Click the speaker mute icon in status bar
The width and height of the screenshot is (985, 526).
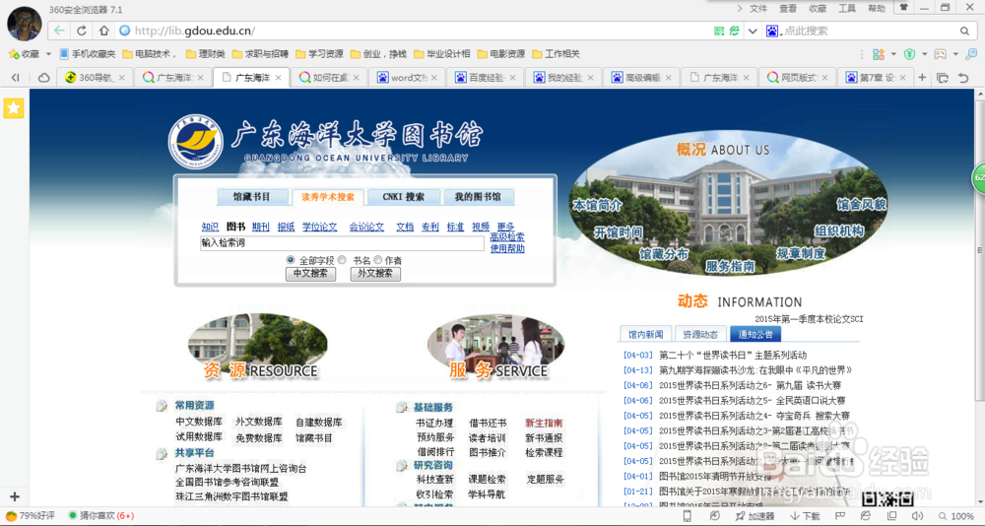pos(917,516)
